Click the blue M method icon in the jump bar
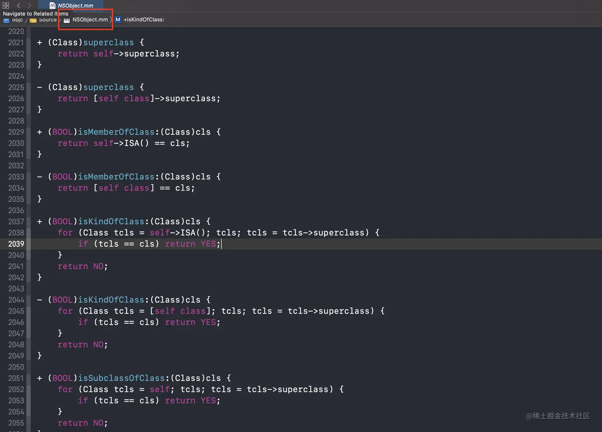This screenshot has width=602, height=432. 118,19
